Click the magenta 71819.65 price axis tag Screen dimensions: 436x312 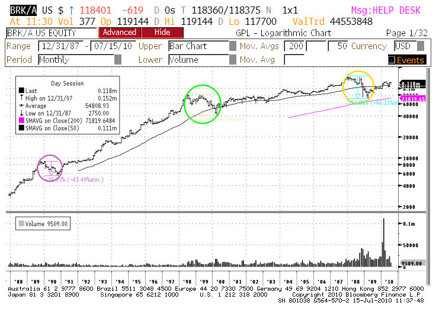coord(412,99)
